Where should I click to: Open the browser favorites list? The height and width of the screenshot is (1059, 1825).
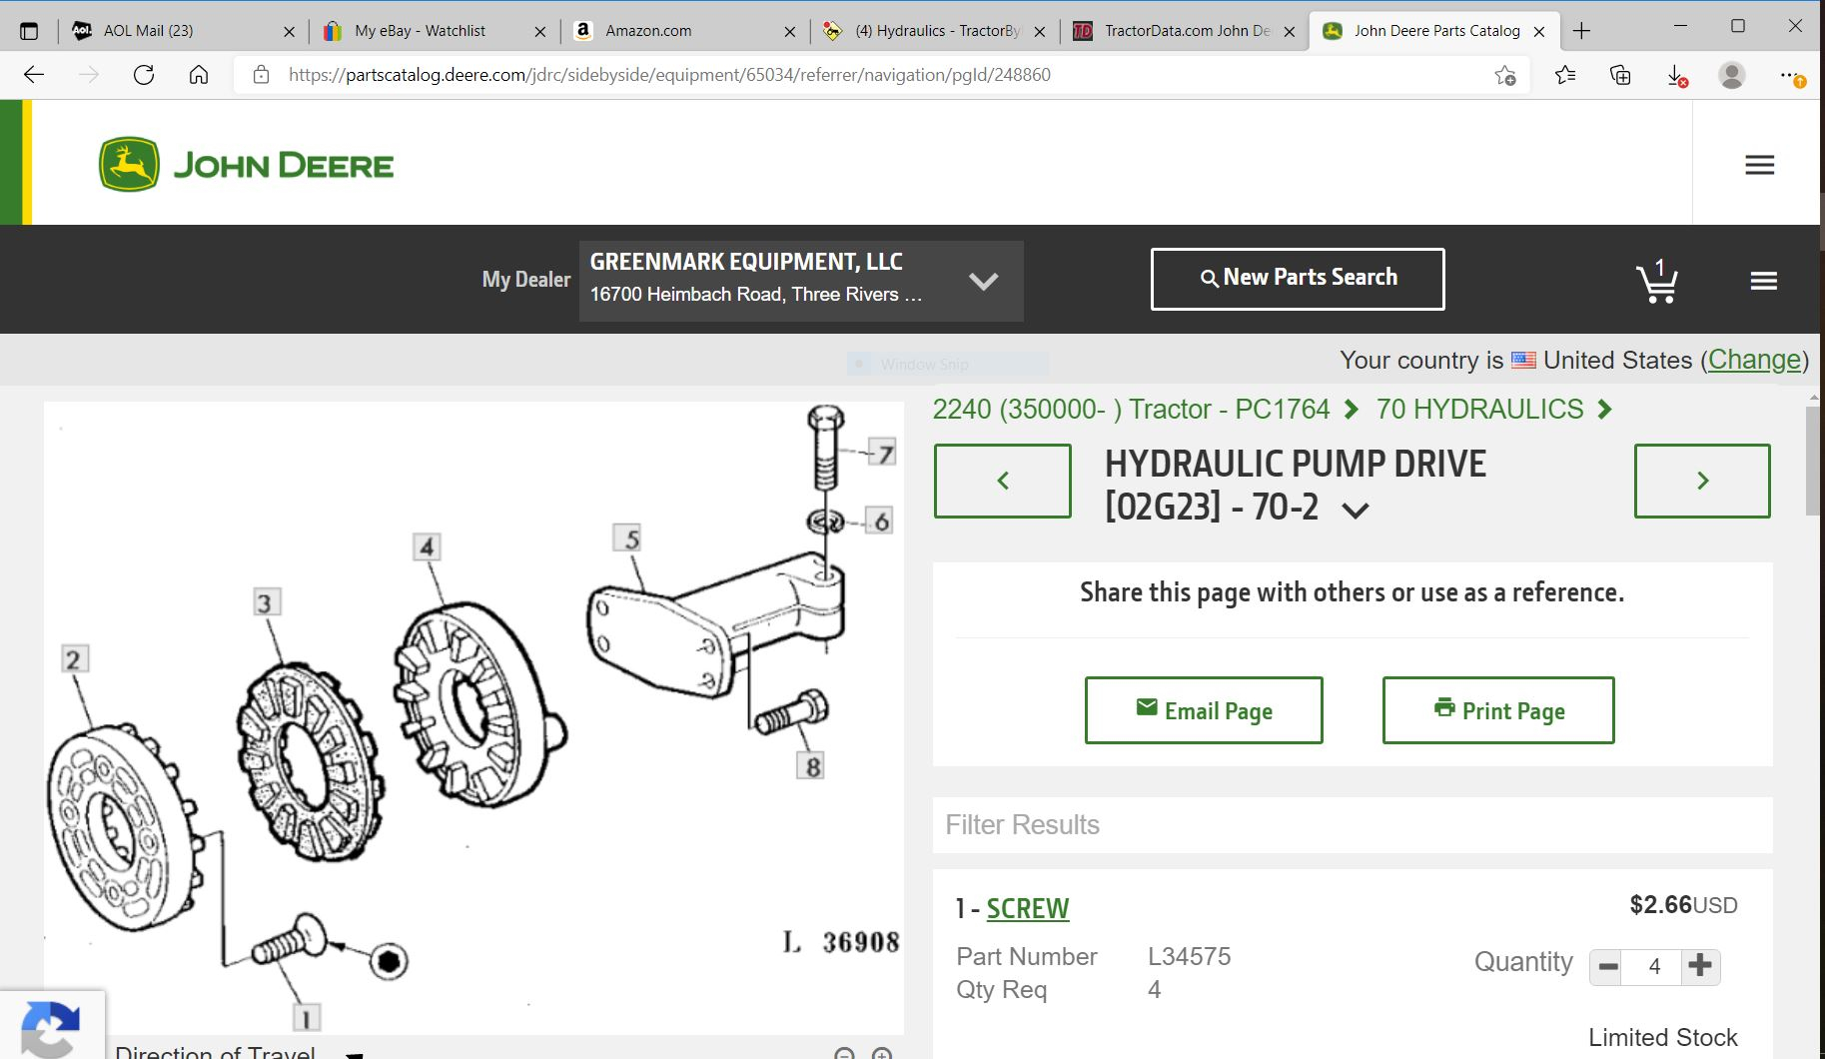1565,75
